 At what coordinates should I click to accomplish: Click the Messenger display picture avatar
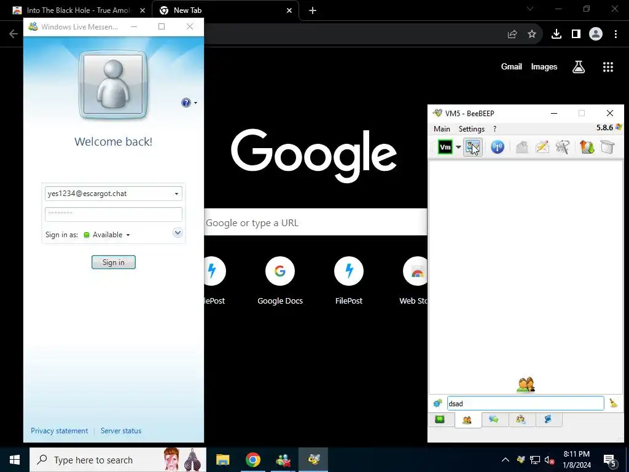pos(113,85)
